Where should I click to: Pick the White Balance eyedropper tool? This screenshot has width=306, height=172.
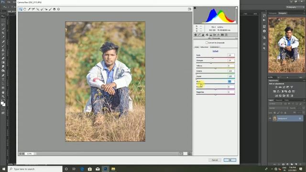29,9
